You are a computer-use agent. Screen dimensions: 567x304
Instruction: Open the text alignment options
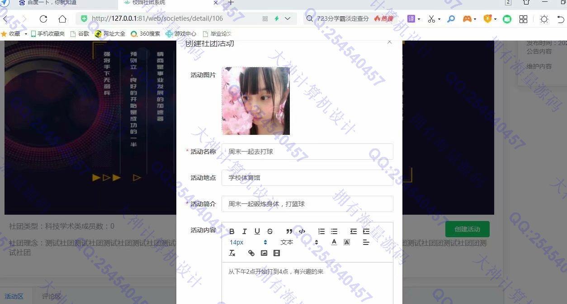click(366, 242)
